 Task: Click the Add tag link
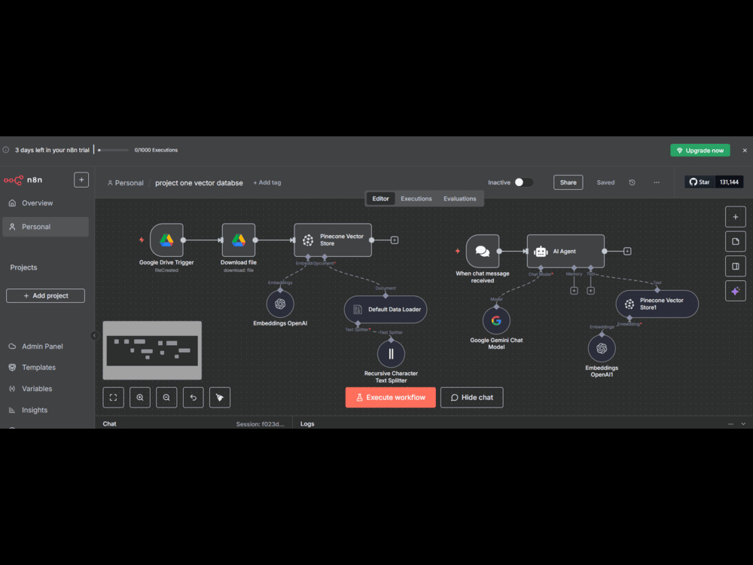click(267, 182)
